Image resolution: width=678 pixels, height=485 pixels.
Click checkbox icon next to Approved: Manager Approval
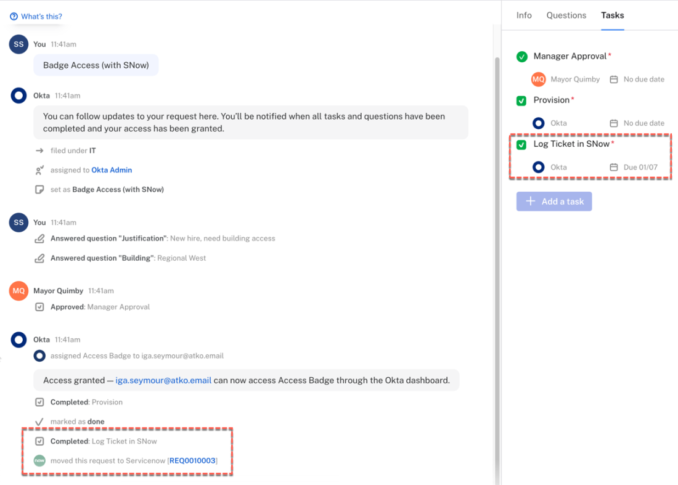click(x=39, y=307)
